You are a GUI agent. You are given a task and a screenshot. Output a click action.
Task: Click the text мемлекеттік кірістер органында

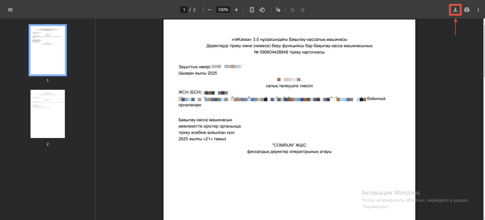pos(210,126)
